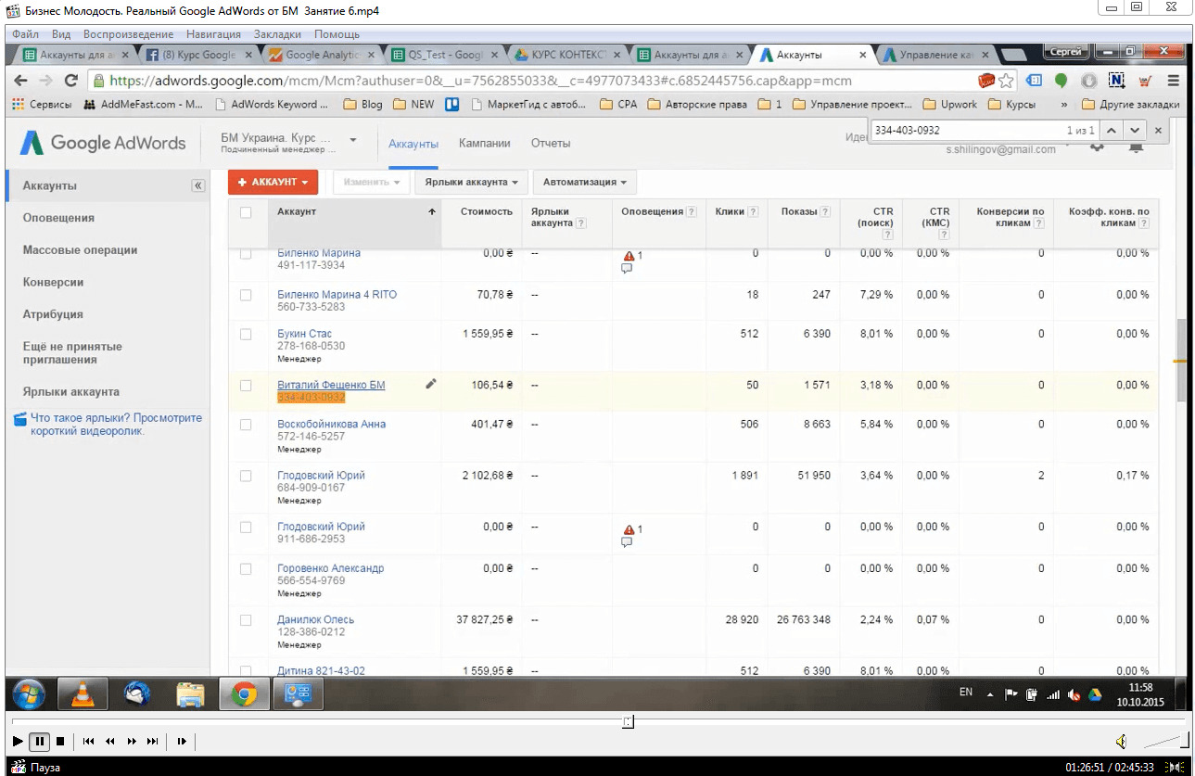The width and height of the screenshot is (1195, 776).
Task: Click the video seek bar position marker
Action: coord(628,721)
